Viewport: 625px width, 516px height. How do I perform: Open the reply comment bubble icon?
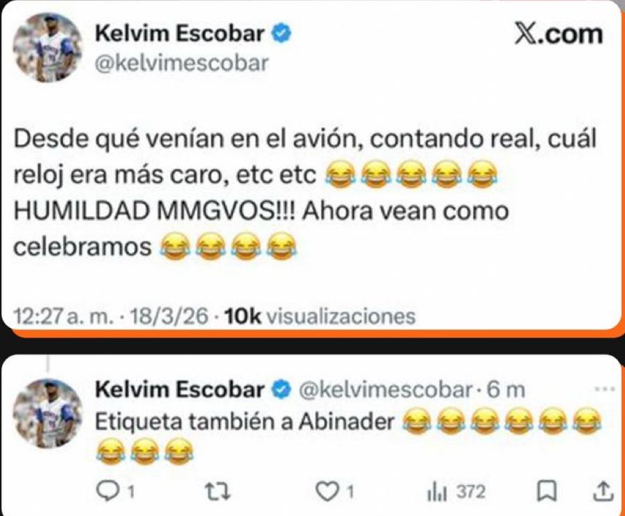pyautogui.click(x=106, y=491)
